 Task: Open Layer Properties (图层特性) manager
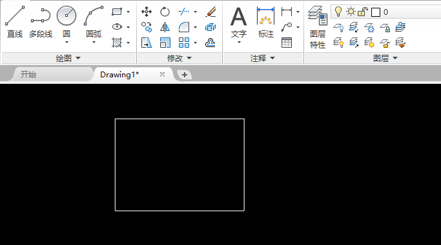point(318,28)
